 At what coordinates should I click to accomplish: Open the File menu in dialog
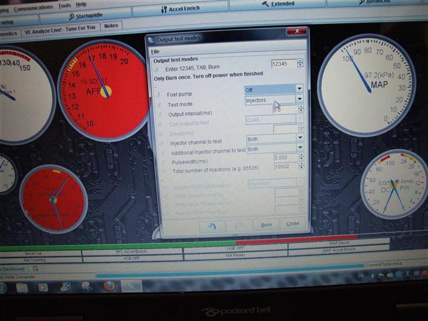tap(155, 51)
